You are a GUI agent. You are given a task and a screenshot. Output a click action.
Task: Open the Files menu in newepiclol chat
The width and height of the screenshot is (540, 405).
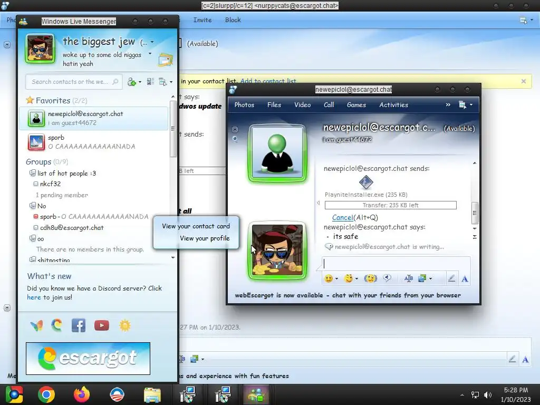274,105
